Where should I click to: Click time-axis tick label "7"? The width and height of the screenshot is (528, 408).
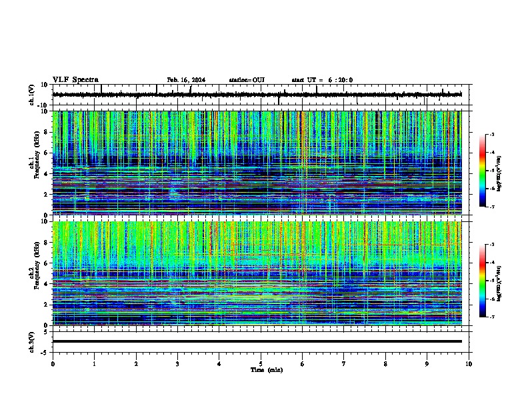tap(344, 364)
